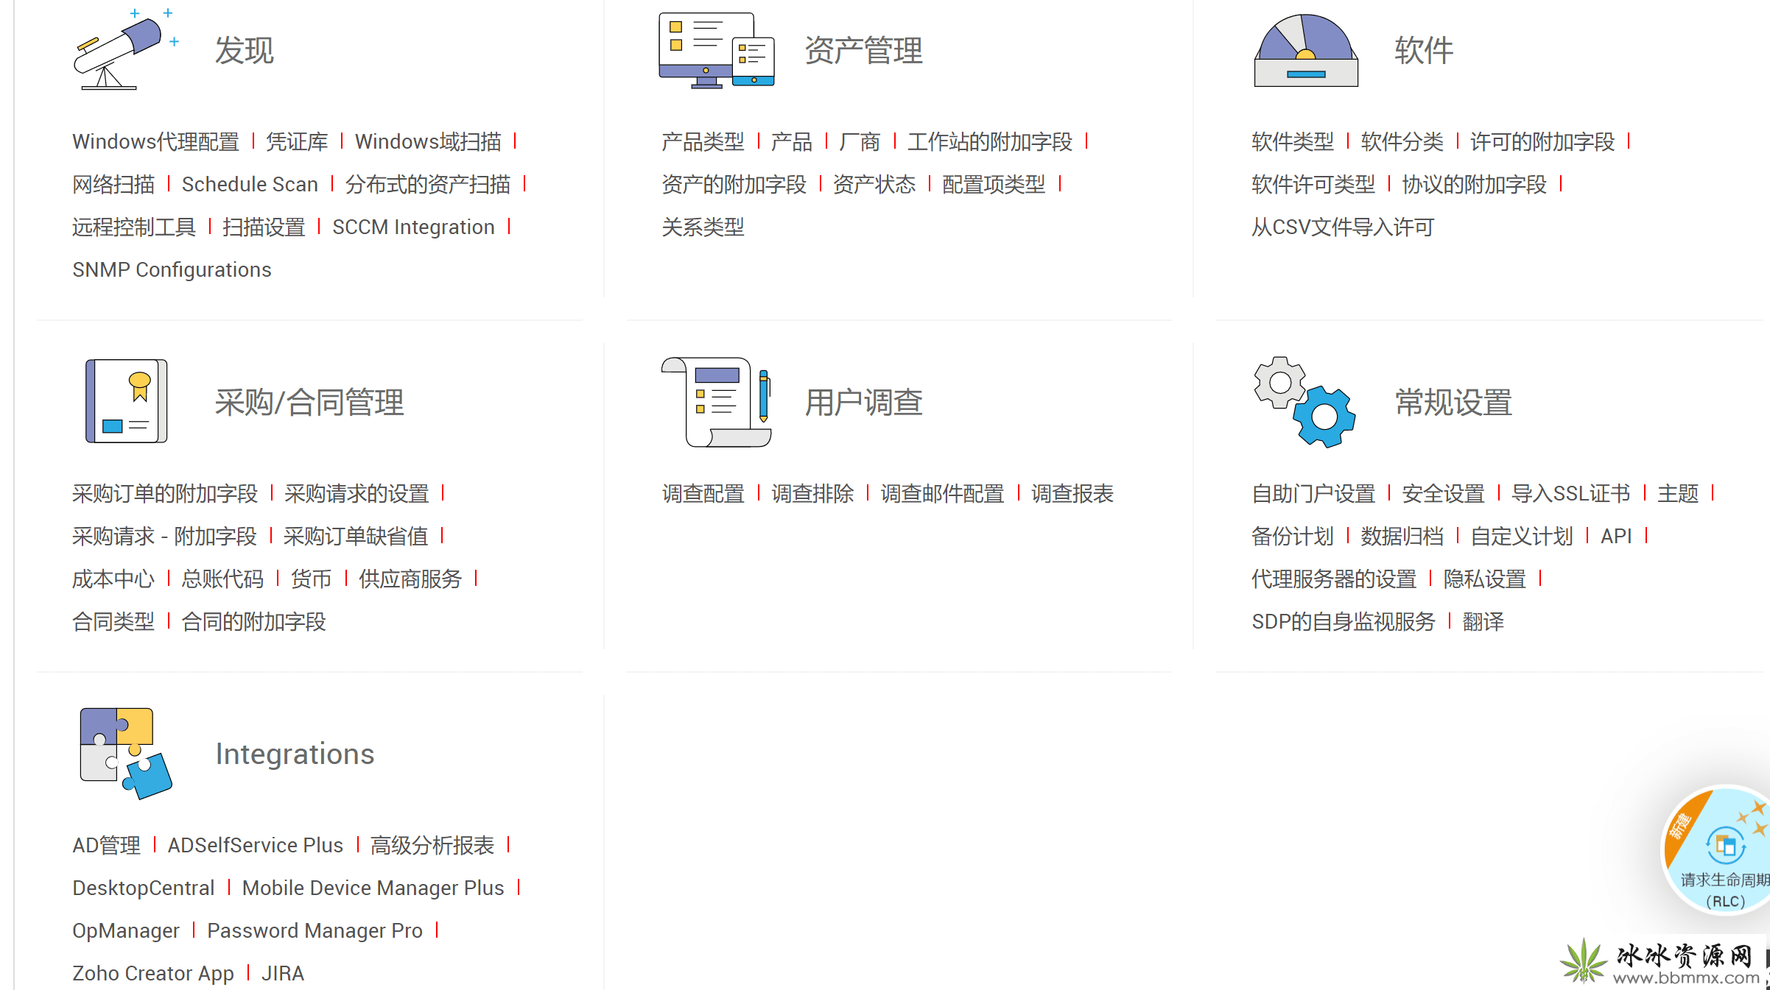Open SDP的自身监视服务
The image size is (1770, 990).
[1344, 621]
